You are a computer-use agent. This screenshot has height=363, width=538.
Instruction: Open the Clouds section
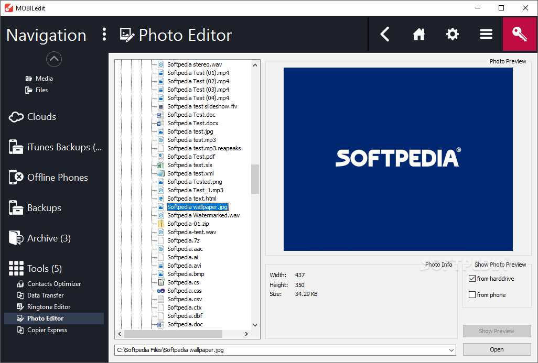[x=41, y=117]
